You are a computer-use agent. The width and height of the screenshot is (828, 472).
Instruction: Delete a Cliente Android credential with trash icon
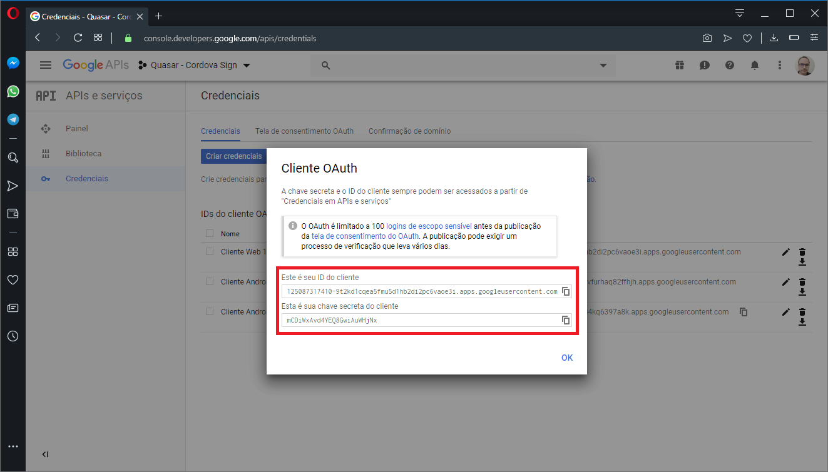[802, 282]
